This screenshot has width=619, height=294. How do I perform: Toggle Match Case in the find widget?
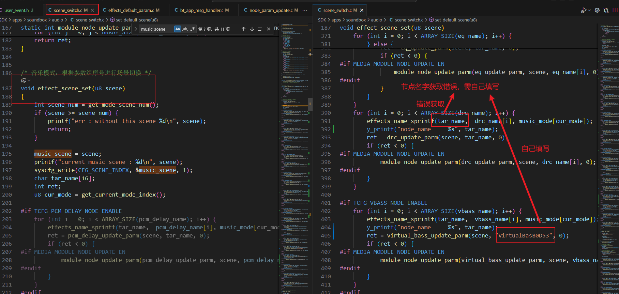[x=178, y=29]
